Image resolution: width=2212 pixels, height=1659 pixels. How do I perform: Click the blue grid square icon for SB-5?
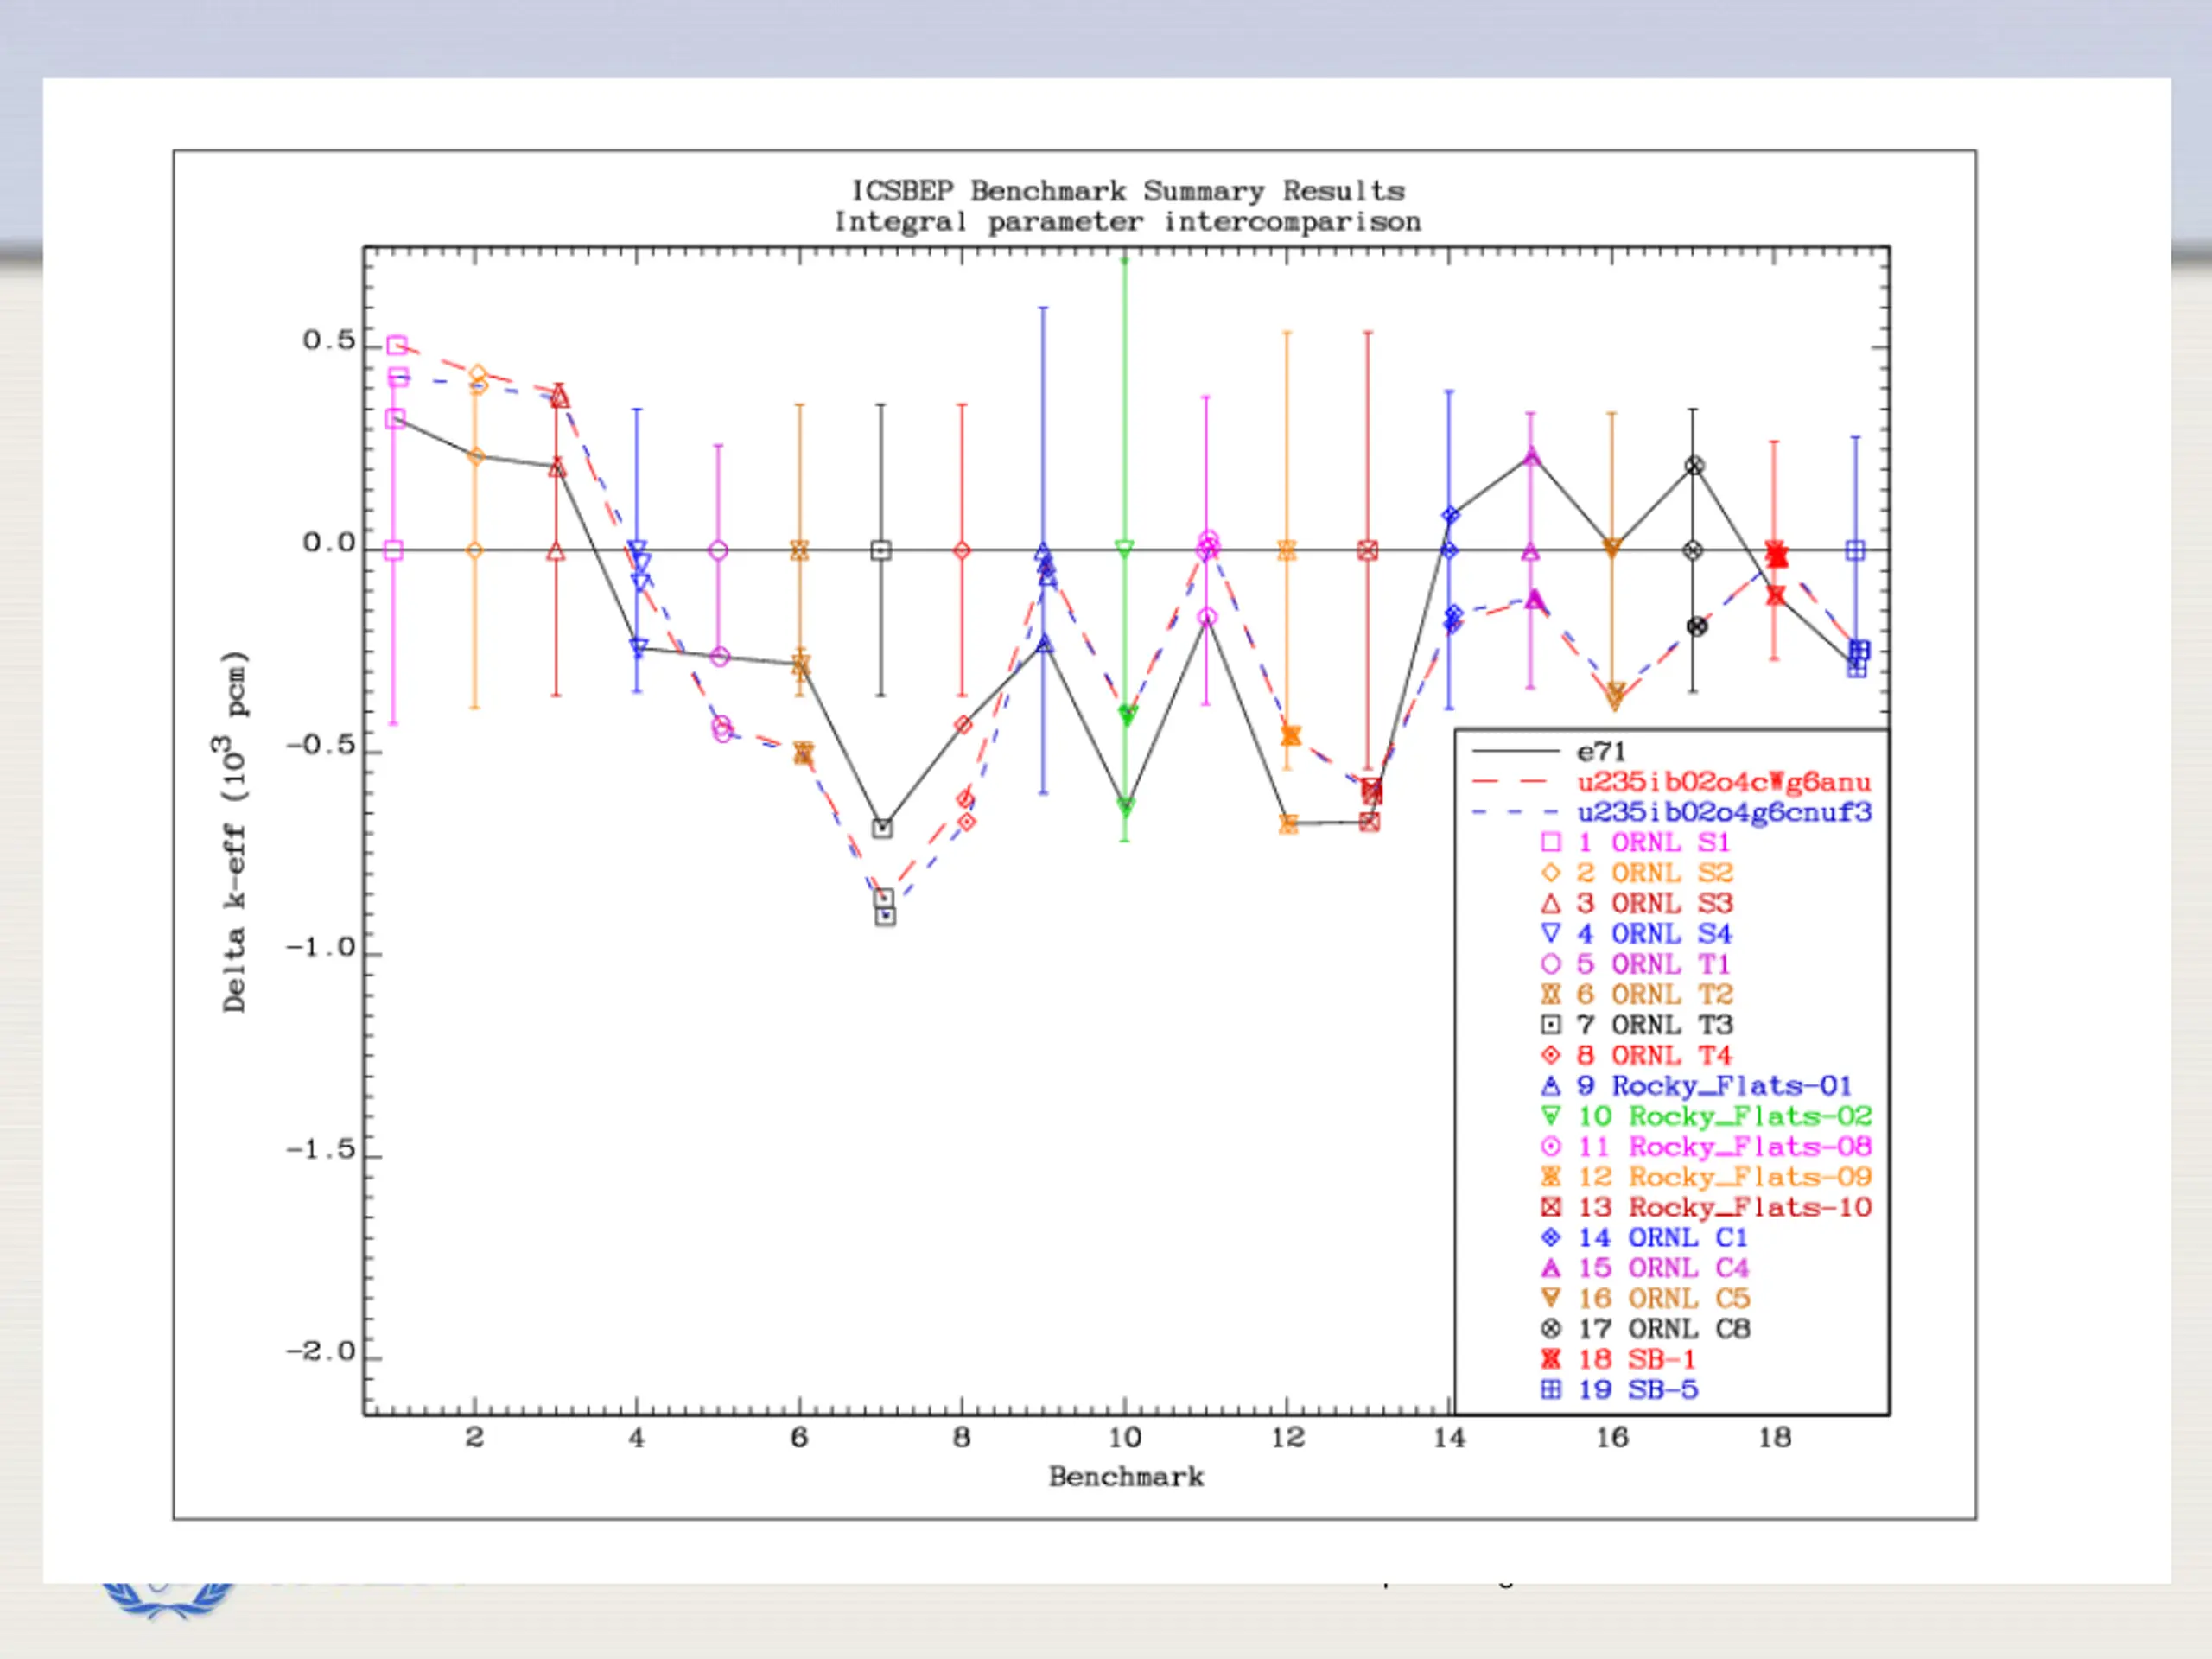[x=1550, y=1389]
